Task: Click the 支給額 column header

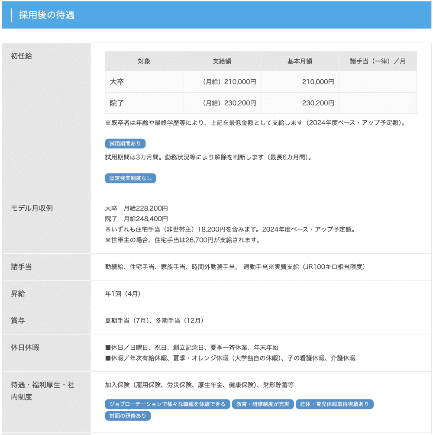Action: point(222,61)
